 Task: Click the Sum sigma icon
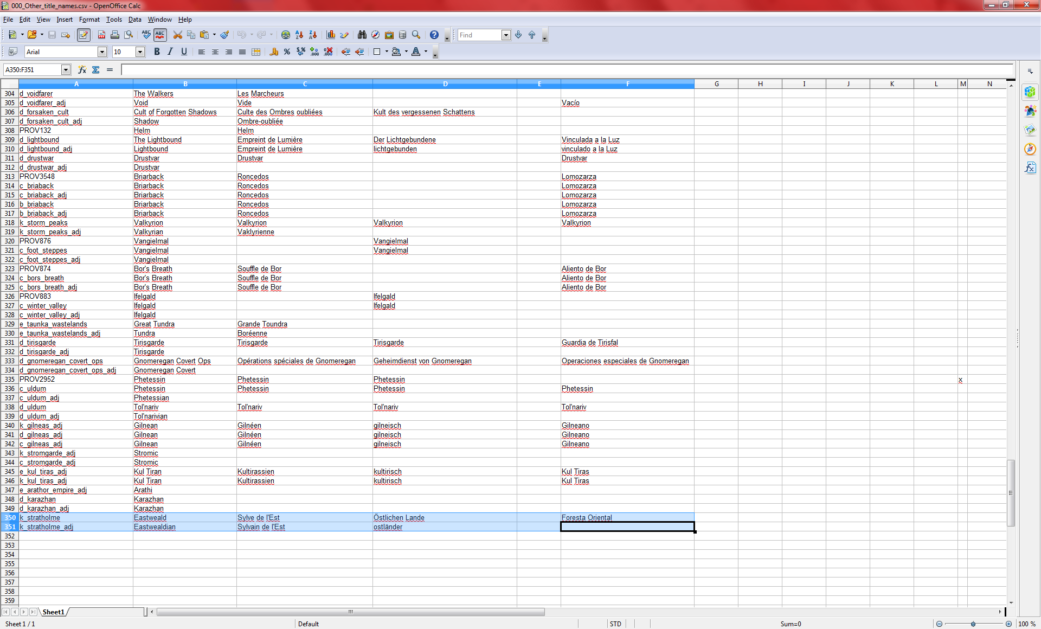96,69
